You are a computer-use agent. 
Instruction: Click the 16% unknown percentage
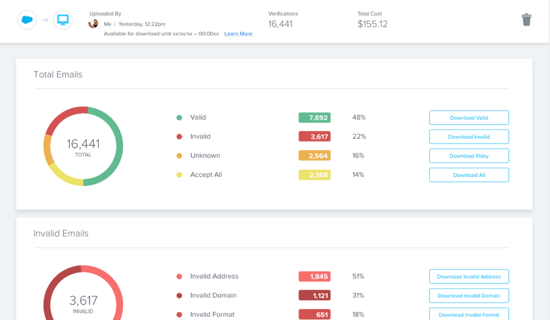[x=358, y=155]
